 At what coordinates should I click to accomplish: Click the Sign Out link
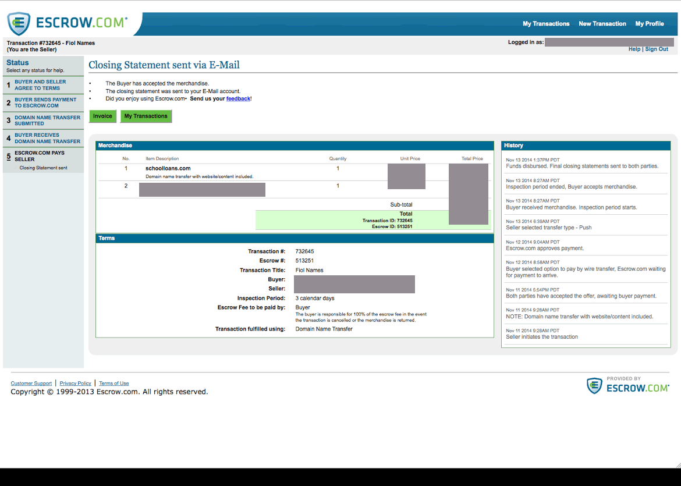tap(657, 49)
